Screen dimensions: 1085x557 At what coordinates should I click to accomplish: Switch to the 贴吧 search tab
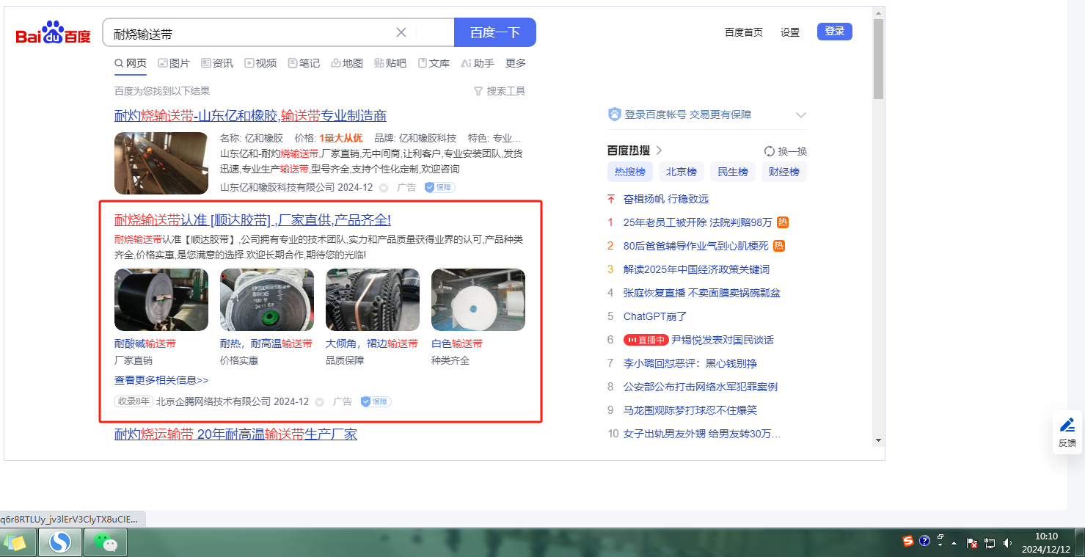coord(390,63)
